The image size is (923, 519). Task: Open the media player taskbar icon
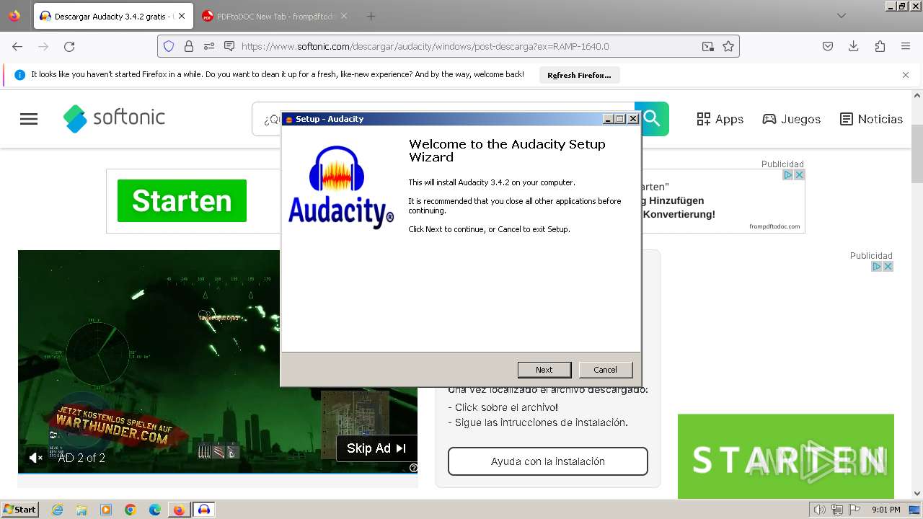coord(106,510)
